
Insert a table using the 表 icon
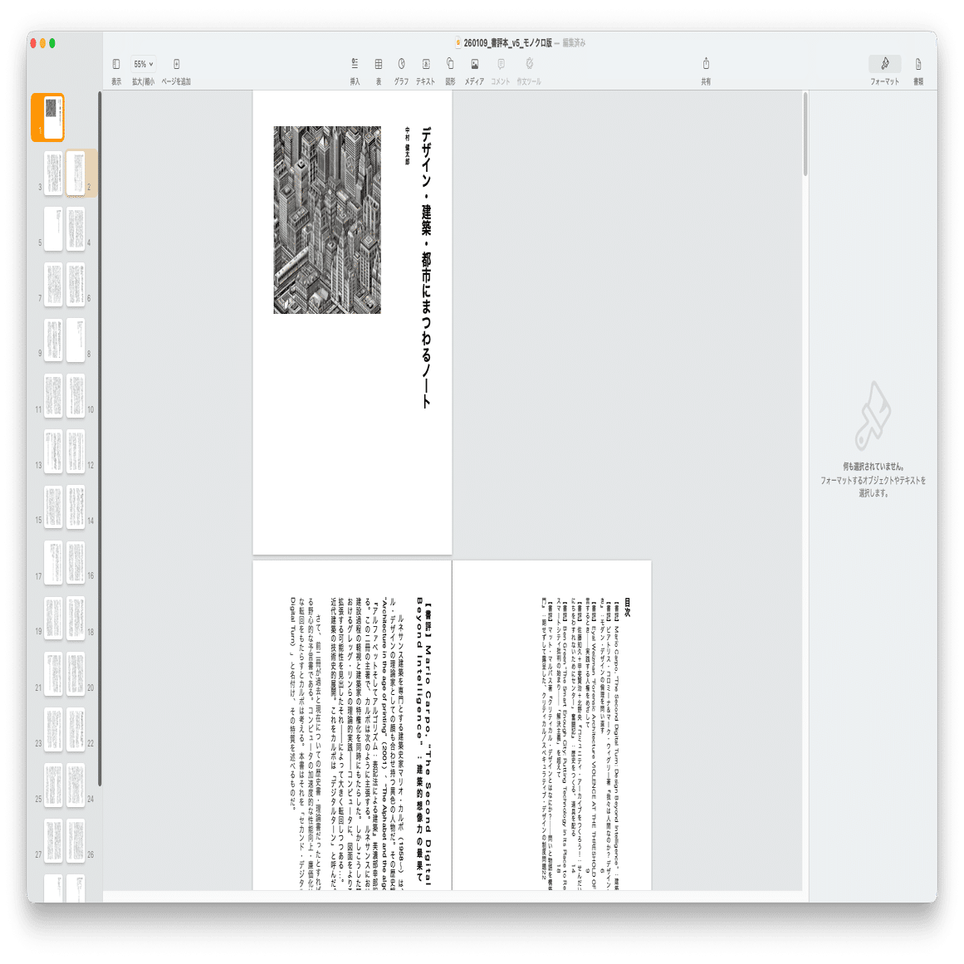378,63
